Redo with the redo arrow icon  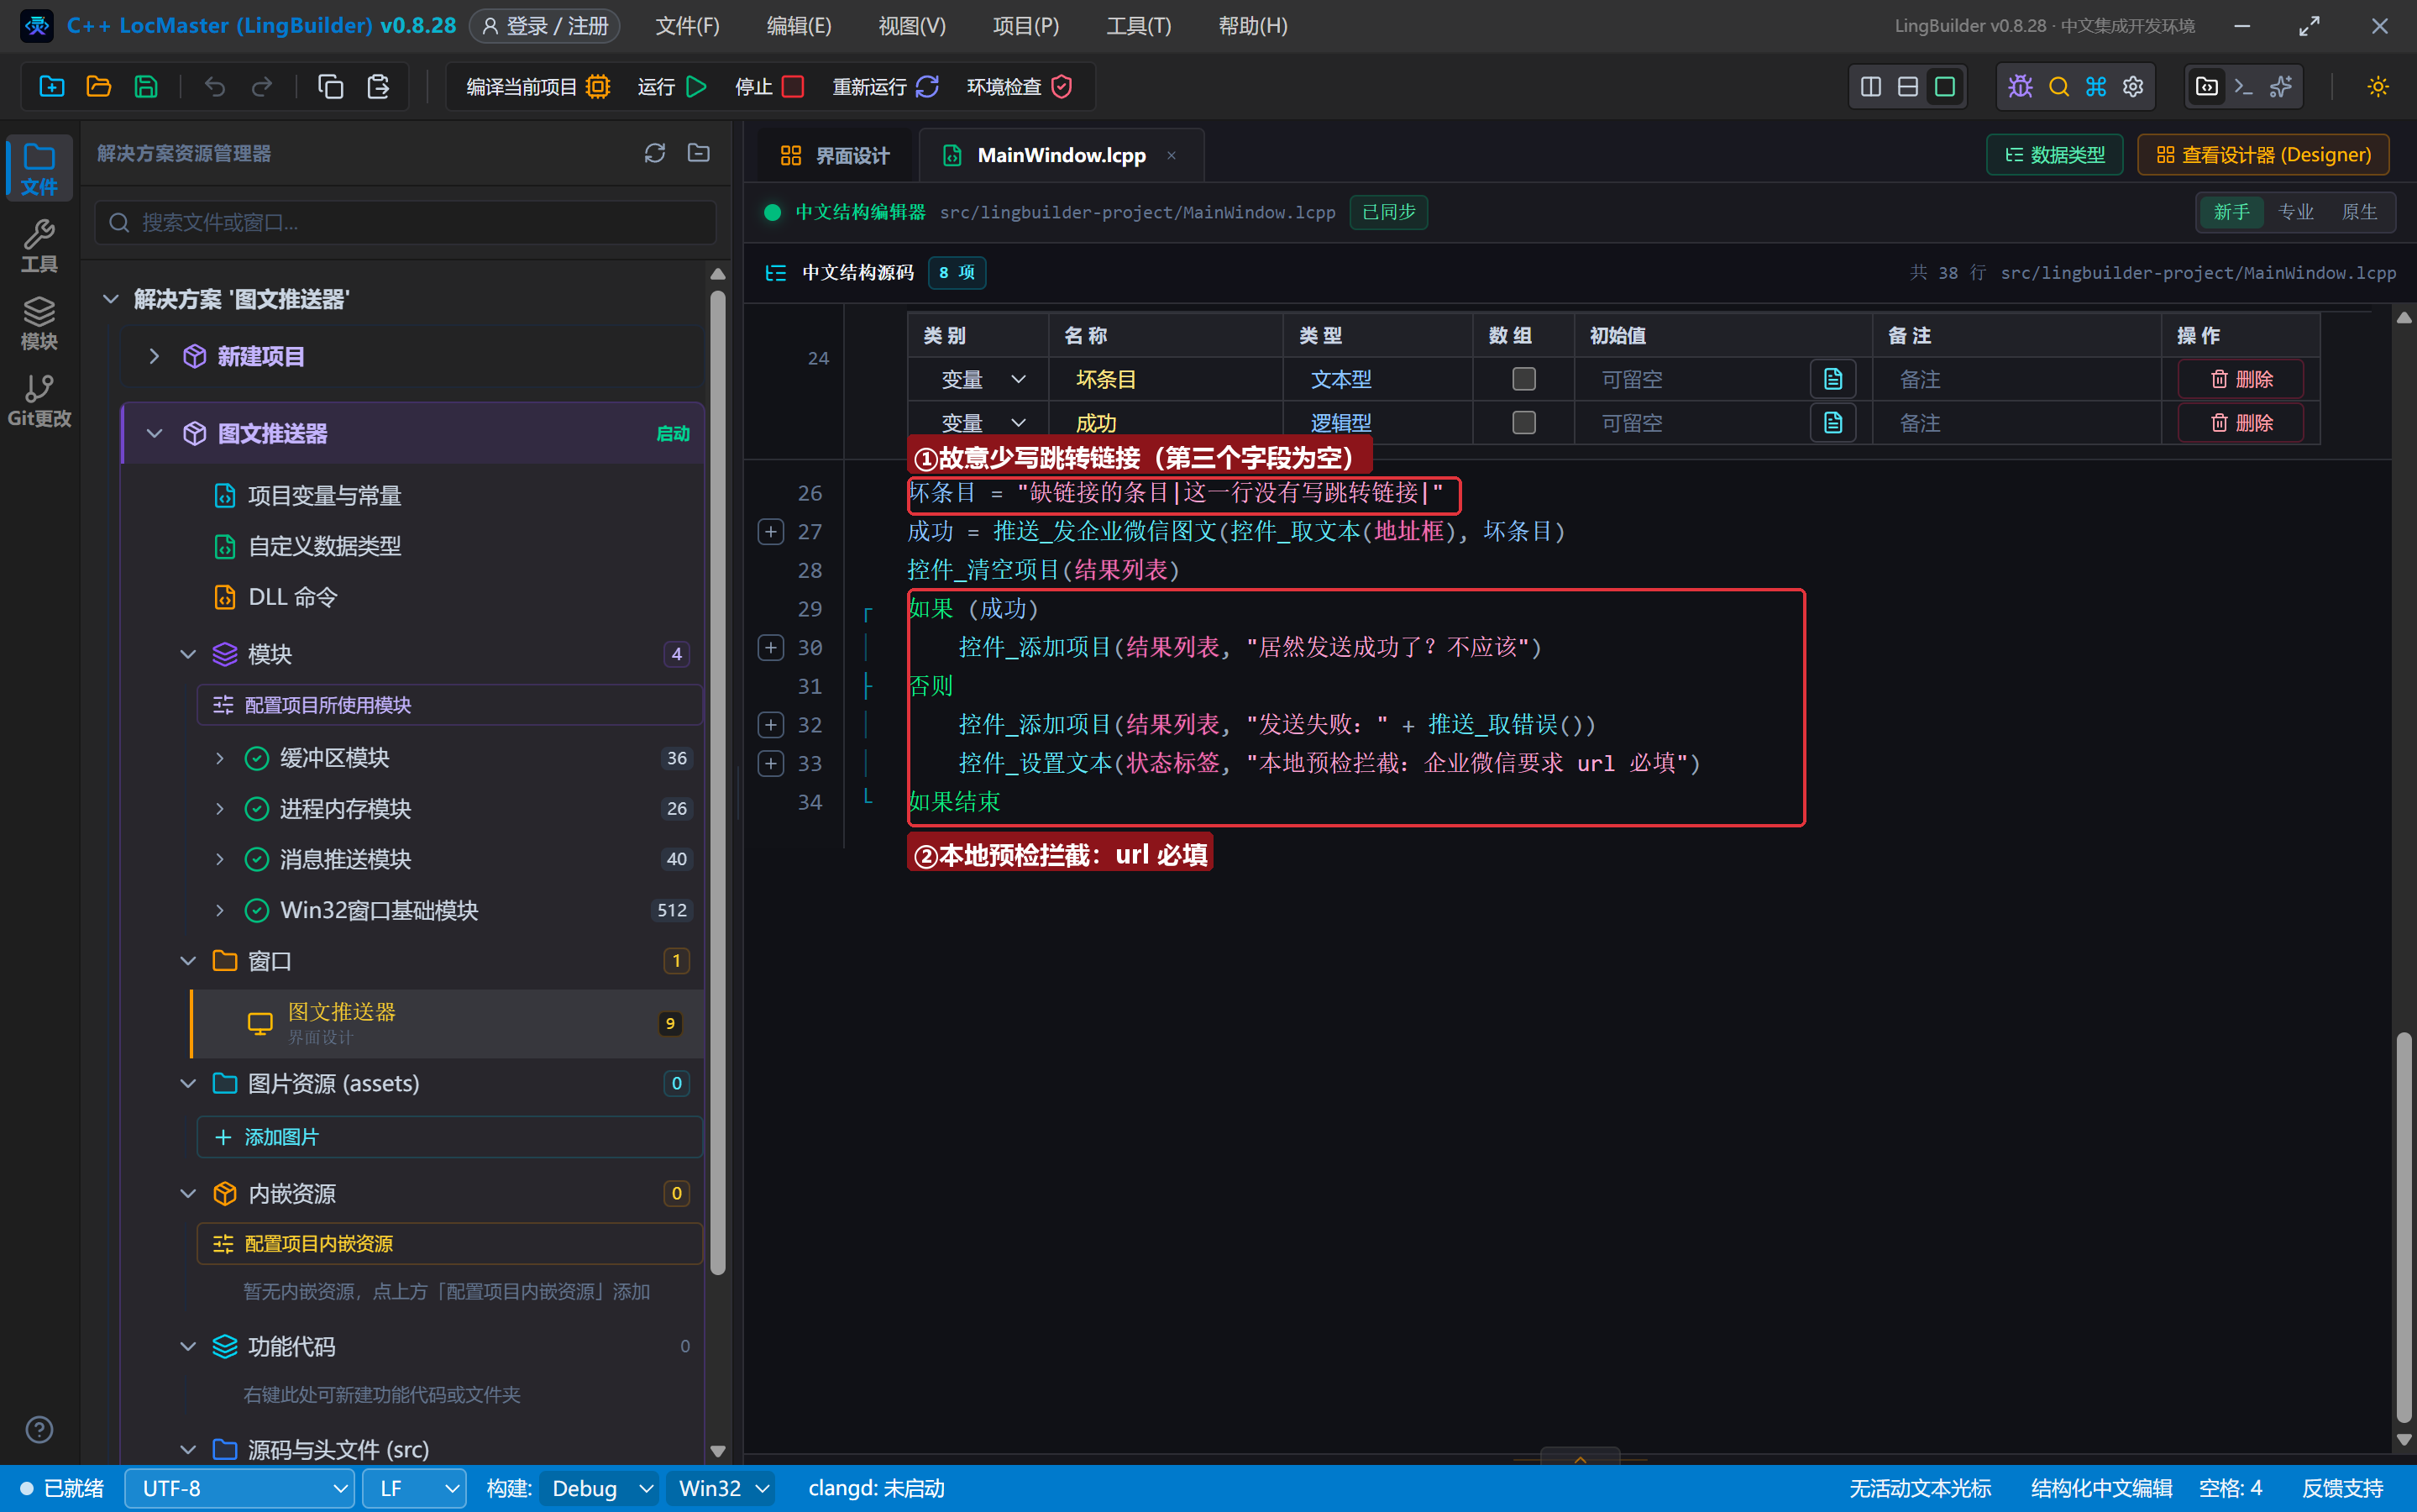point(262,87)
